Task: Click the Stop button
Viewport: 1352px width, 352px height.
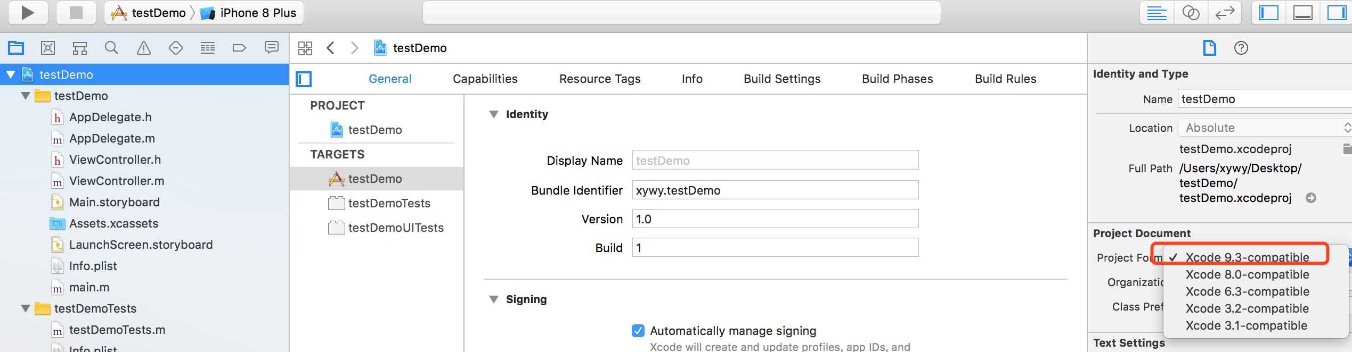Action: [x=76, y=12]
